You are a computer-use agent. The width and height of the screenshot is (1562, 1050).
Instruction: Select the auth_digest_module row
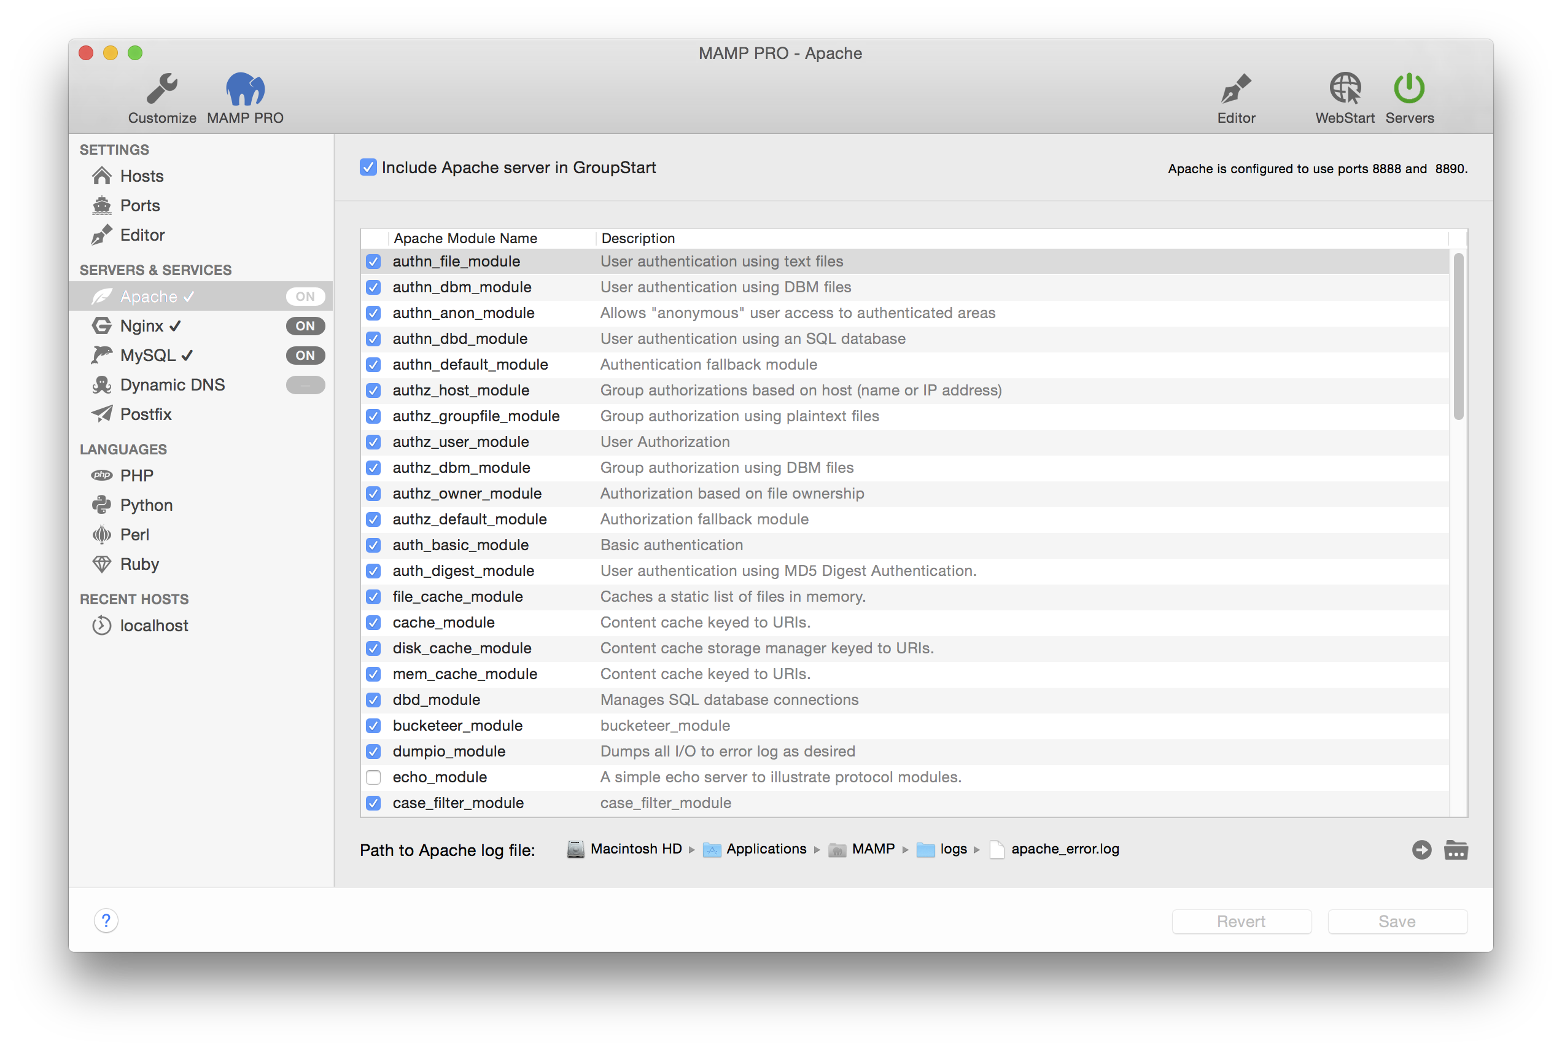point(904,571)
